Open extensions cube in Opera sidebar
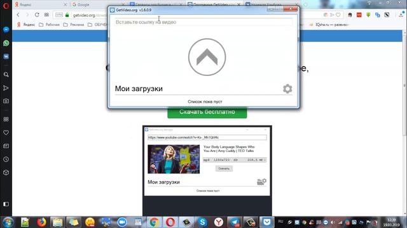This screenshot has width=407, height=228. tap(6, 173)
